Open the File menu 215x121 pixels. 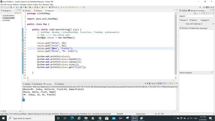pos(2,4)
